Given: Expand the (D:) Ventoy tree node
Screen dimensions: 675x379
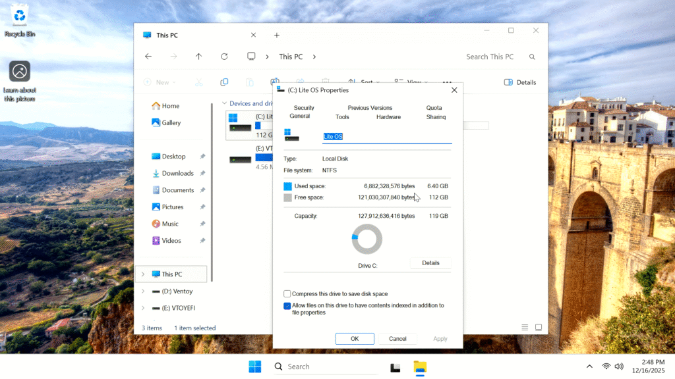Looking at the screenshot, I should click(143, 291).
